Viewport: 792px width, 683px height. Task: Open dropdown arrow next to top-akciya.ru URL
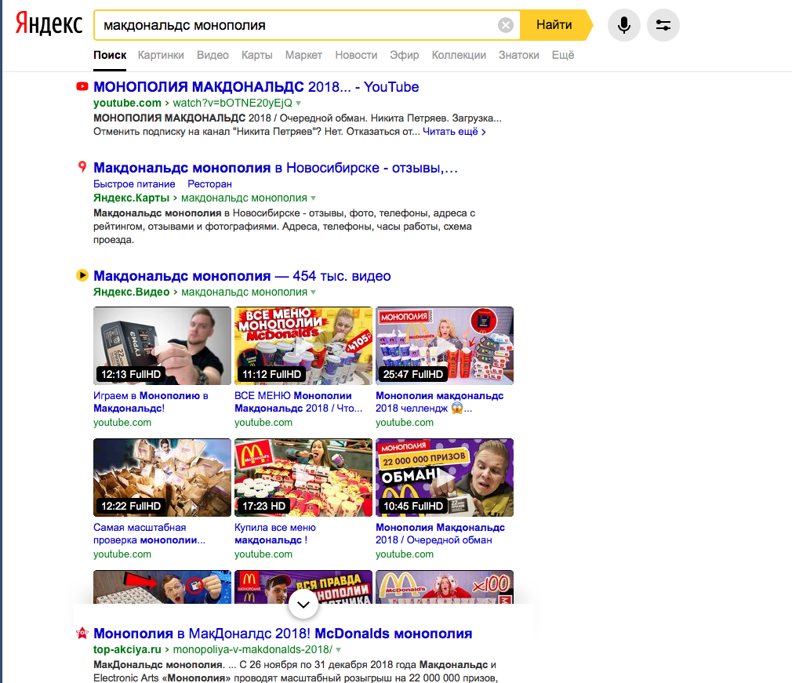(x=339, y=649)
